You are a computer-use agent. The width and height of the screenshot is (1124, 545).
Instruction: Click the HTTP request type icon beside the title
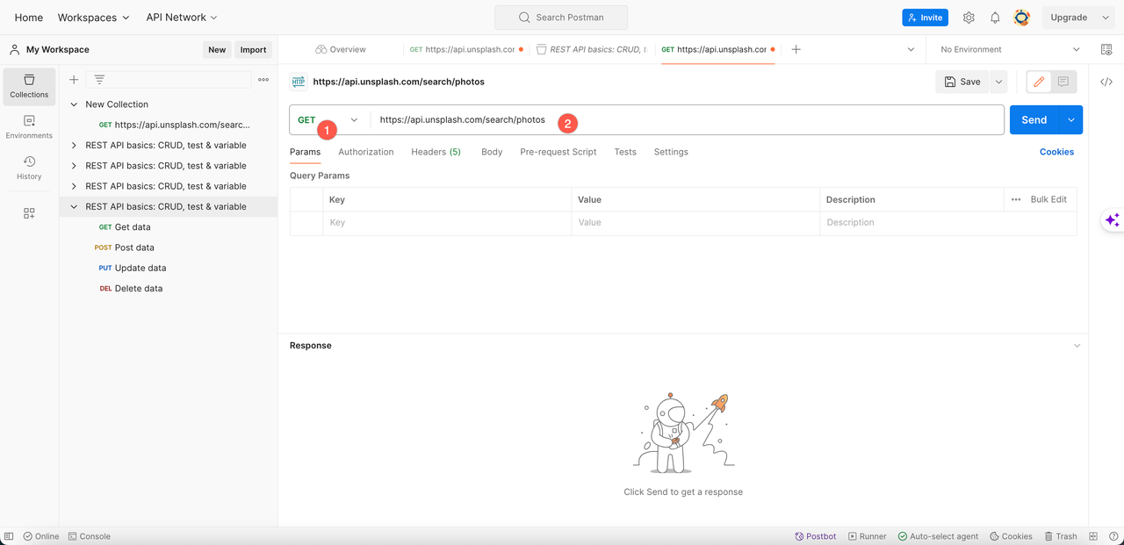pos(299,82)
